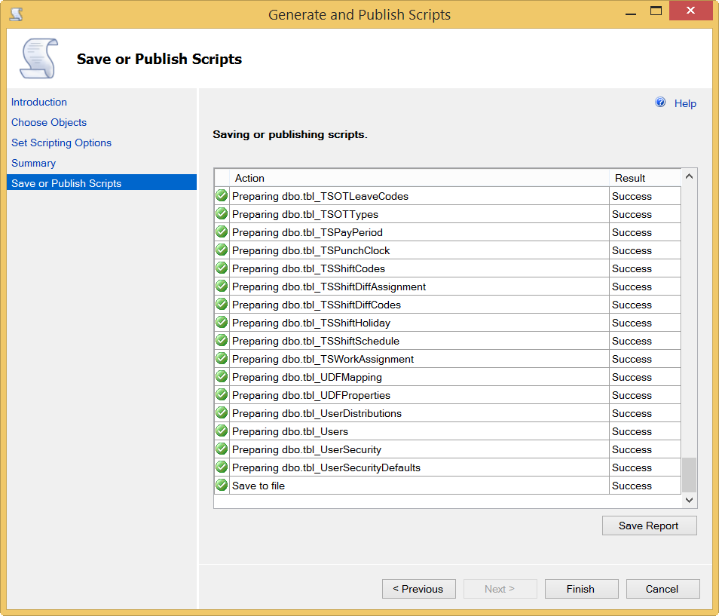Click the Save Report button
This screenshot has width=719, height=616.
[650, 526]
